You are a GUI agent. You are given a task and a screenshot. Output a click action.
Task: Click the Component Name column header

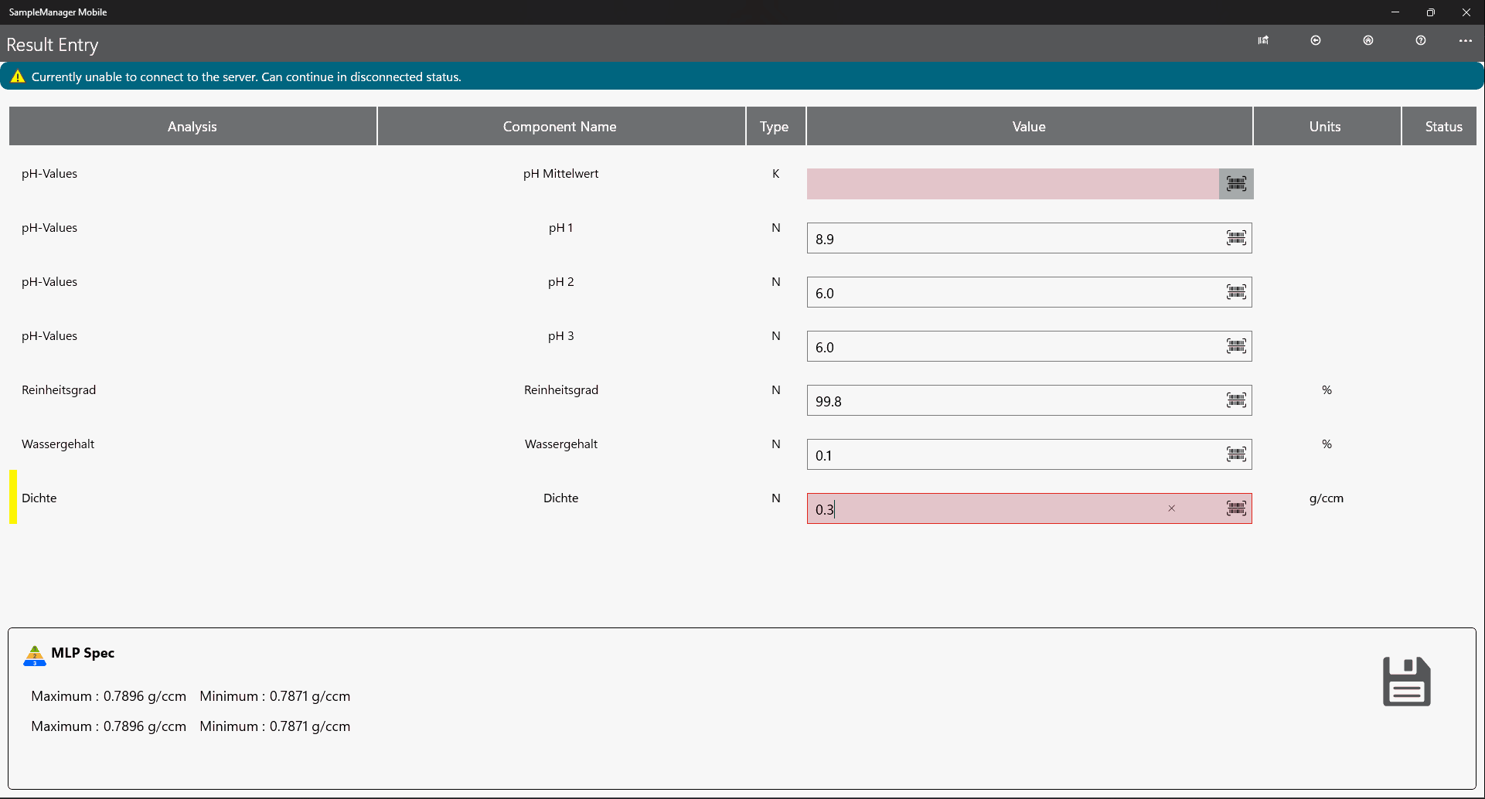[x=560, y=126]
